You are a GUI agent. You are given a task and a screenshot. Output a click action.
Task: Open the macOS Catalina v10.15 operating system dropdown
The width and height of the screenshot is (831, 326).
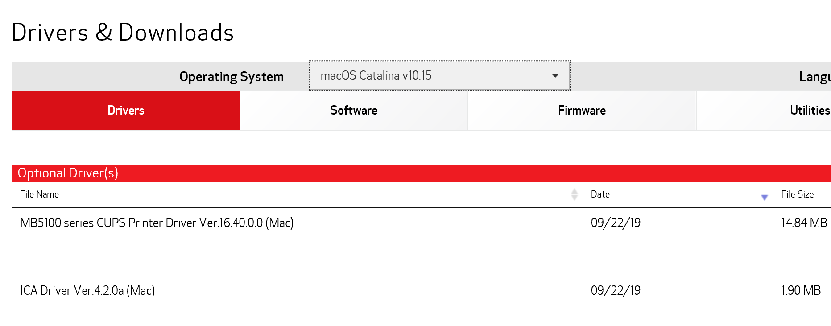point(439,76)
